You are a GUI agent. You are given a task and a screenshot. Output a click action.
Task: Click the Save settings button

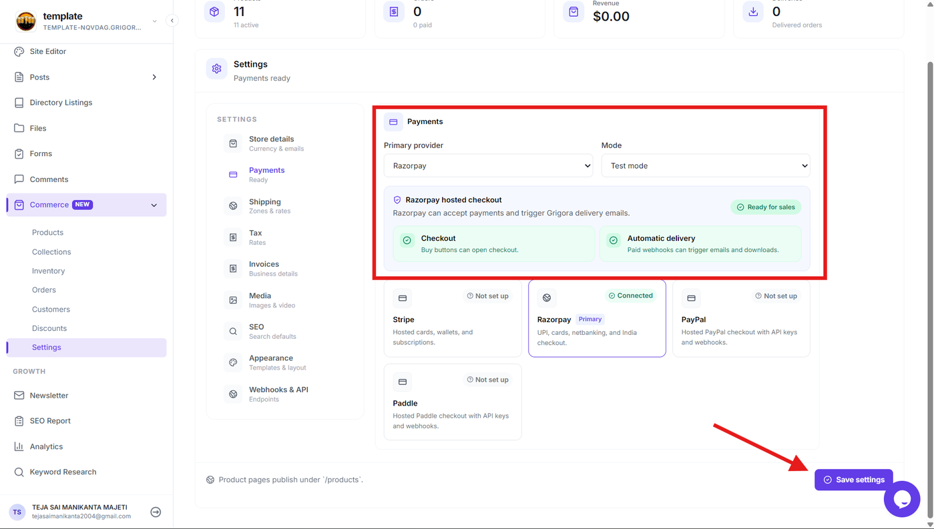[x=854, y=480]
